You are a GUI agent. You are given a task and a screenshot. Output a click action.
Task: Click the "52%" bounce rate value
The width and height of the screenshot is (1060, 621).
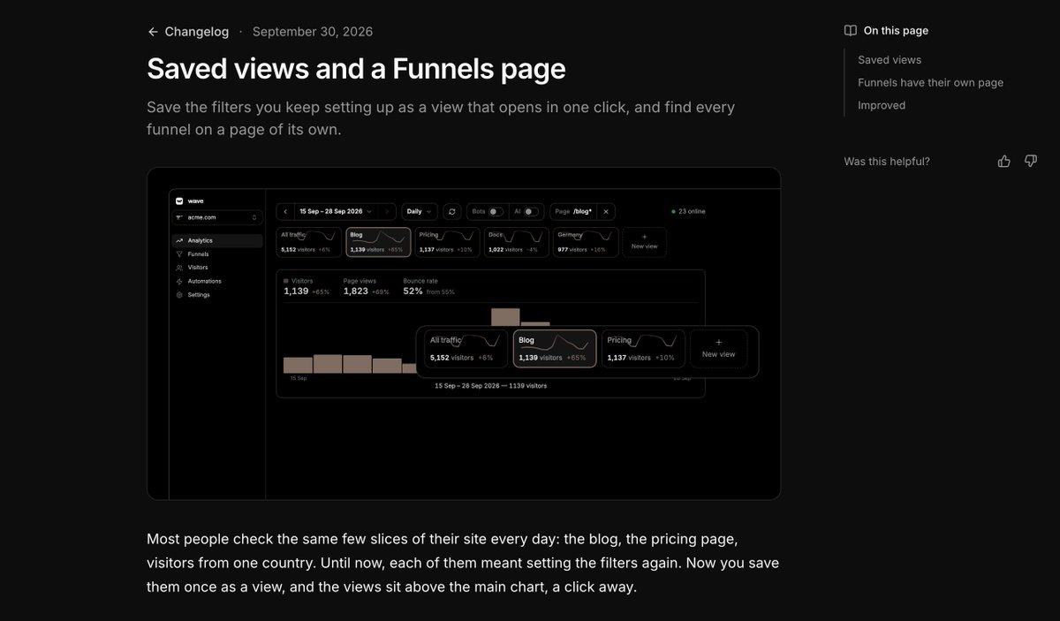[413, 292]
